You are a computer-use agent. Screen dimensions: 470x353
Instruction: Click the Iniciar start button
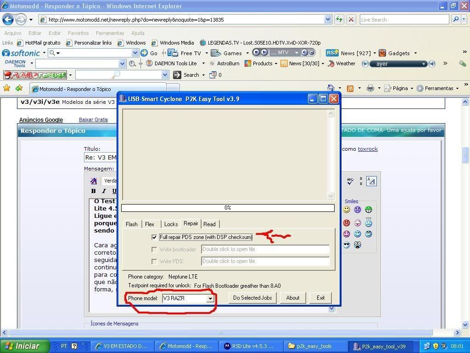[x=25, y=346]
